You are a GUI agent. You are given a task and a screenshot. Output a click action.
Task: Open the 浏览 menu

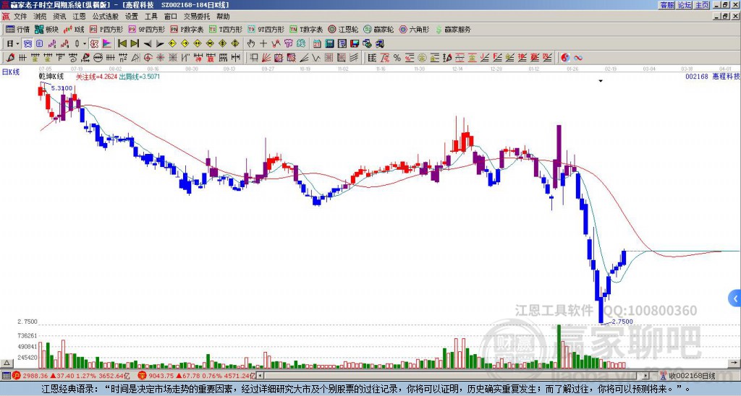[x=41, y=17]
